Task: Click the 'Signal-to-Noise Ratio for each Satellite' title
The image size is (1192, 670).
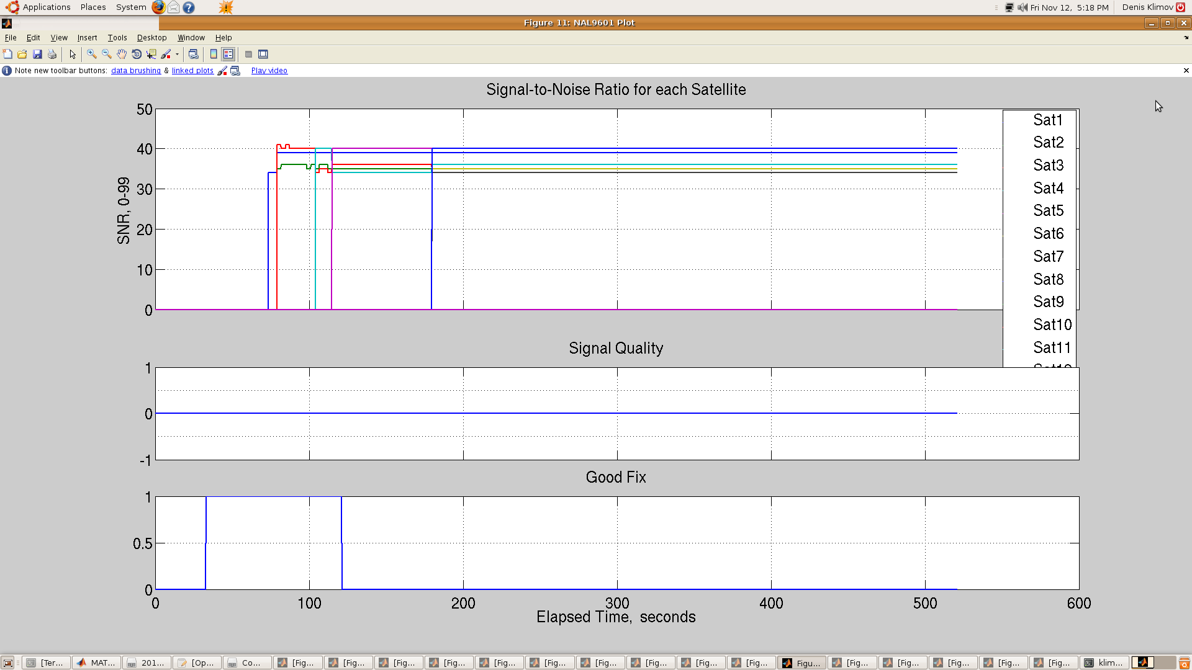Action: point(616,90)
